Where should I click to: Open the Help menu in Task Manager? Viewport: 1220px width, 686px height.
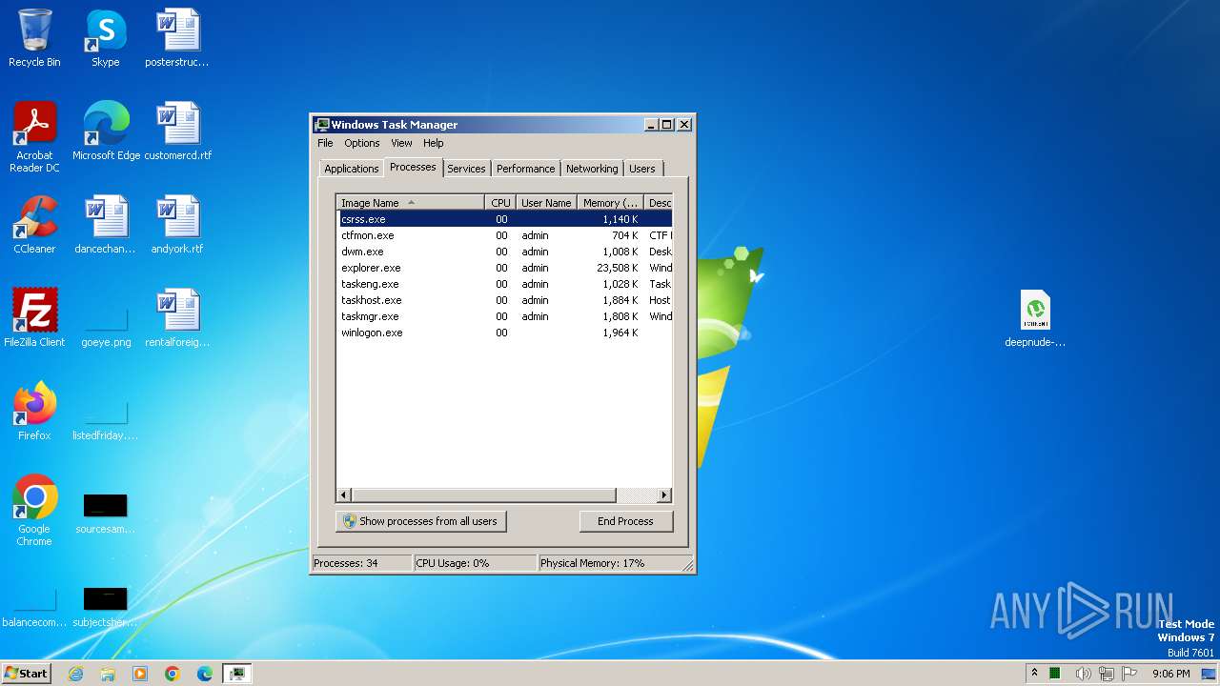click(x=434, y=143)
